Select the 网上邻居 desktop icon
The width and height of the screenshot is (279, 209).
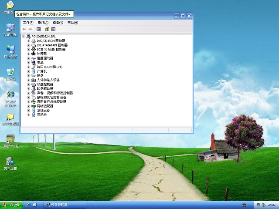[x=10, y=50]
